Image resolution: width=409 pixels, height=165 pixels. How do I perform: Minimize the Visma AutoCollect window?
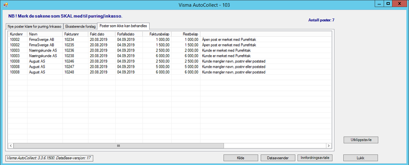click(x=379, y=4)
